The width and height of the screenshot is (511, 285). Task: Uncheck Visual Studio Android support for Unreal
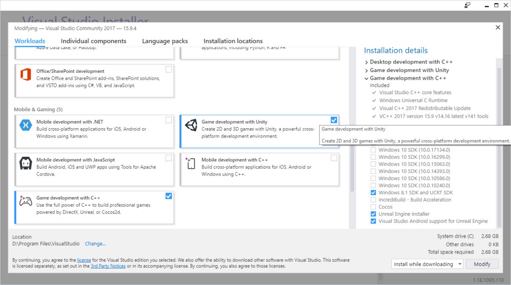(x=373, y=221)
